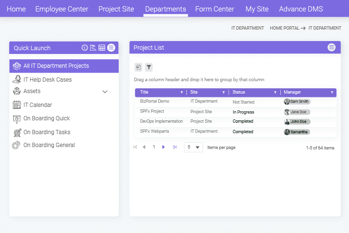Screen dimensions: 349x233
Task: Click the In Progress status cell
Action: (243, 112)
